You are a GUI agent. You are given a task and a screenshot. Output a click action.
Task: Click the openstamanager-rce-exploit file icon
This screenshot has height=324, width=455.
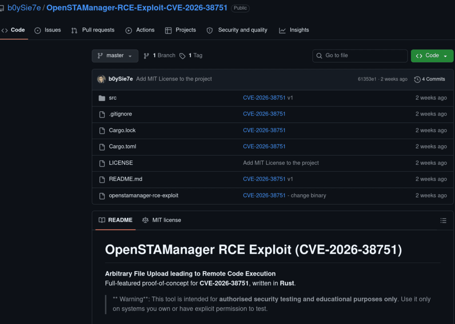coord(102,196)
